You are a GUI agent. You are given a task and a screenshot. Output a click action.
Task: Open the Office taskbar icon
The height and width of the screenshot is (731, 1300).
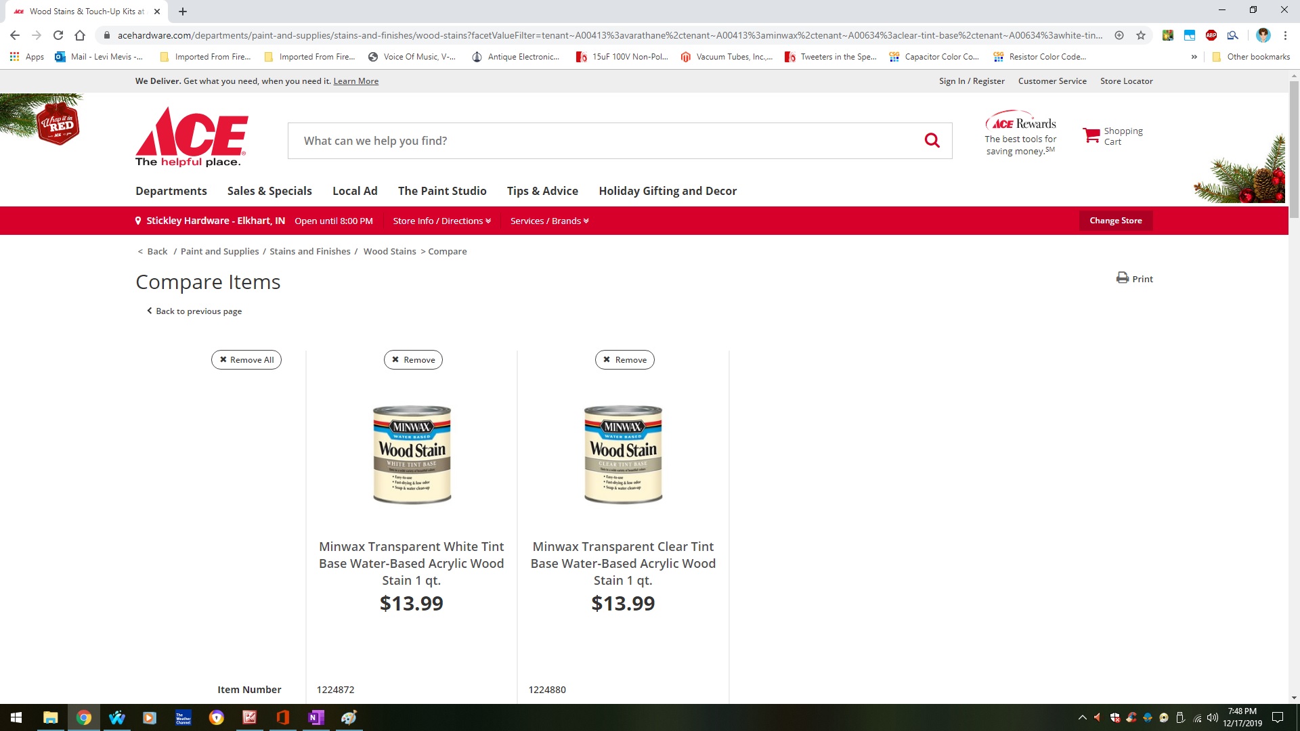pos(283,717)
